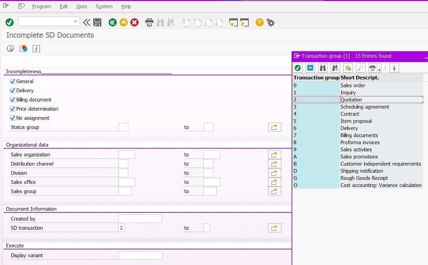
Task: Click the blue Information icon
Action: coord(36,49)
